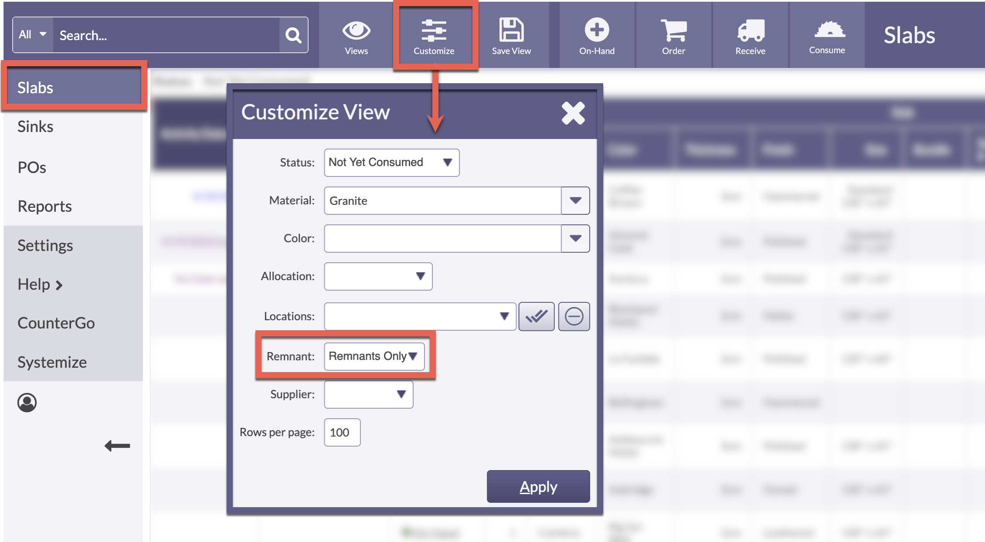Open the All search filter selector
Screen dimensions: 985x542
tap(31, 34)
